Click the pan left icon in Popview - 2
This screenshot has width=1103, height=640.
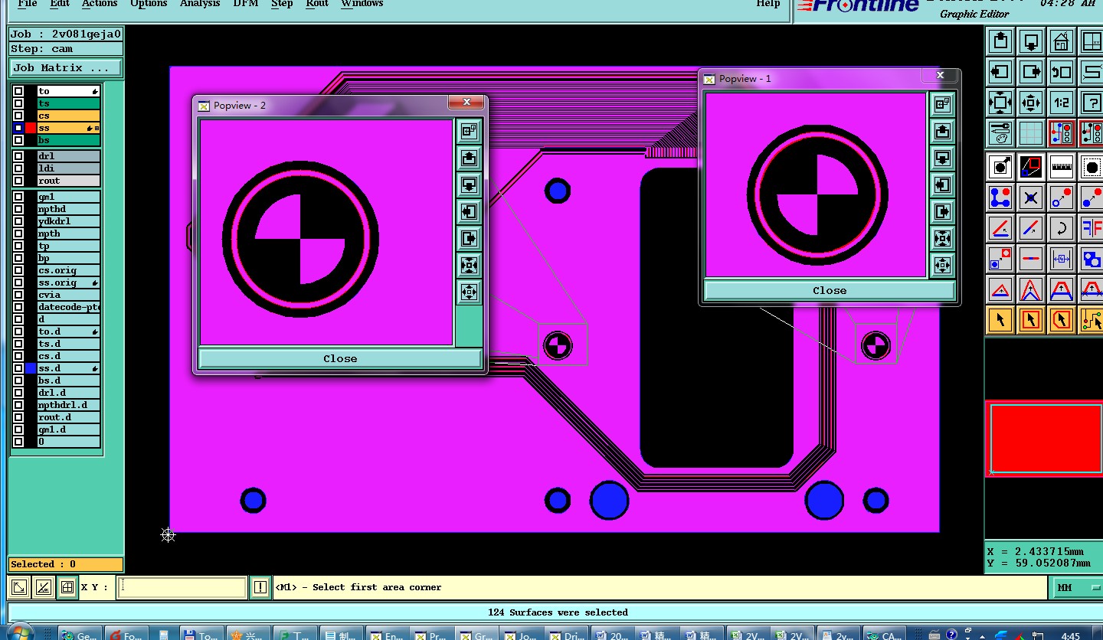(x=469, y=212)
